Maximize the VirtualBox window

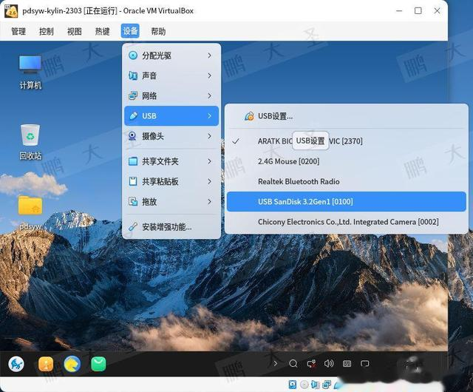click(418, 10)
